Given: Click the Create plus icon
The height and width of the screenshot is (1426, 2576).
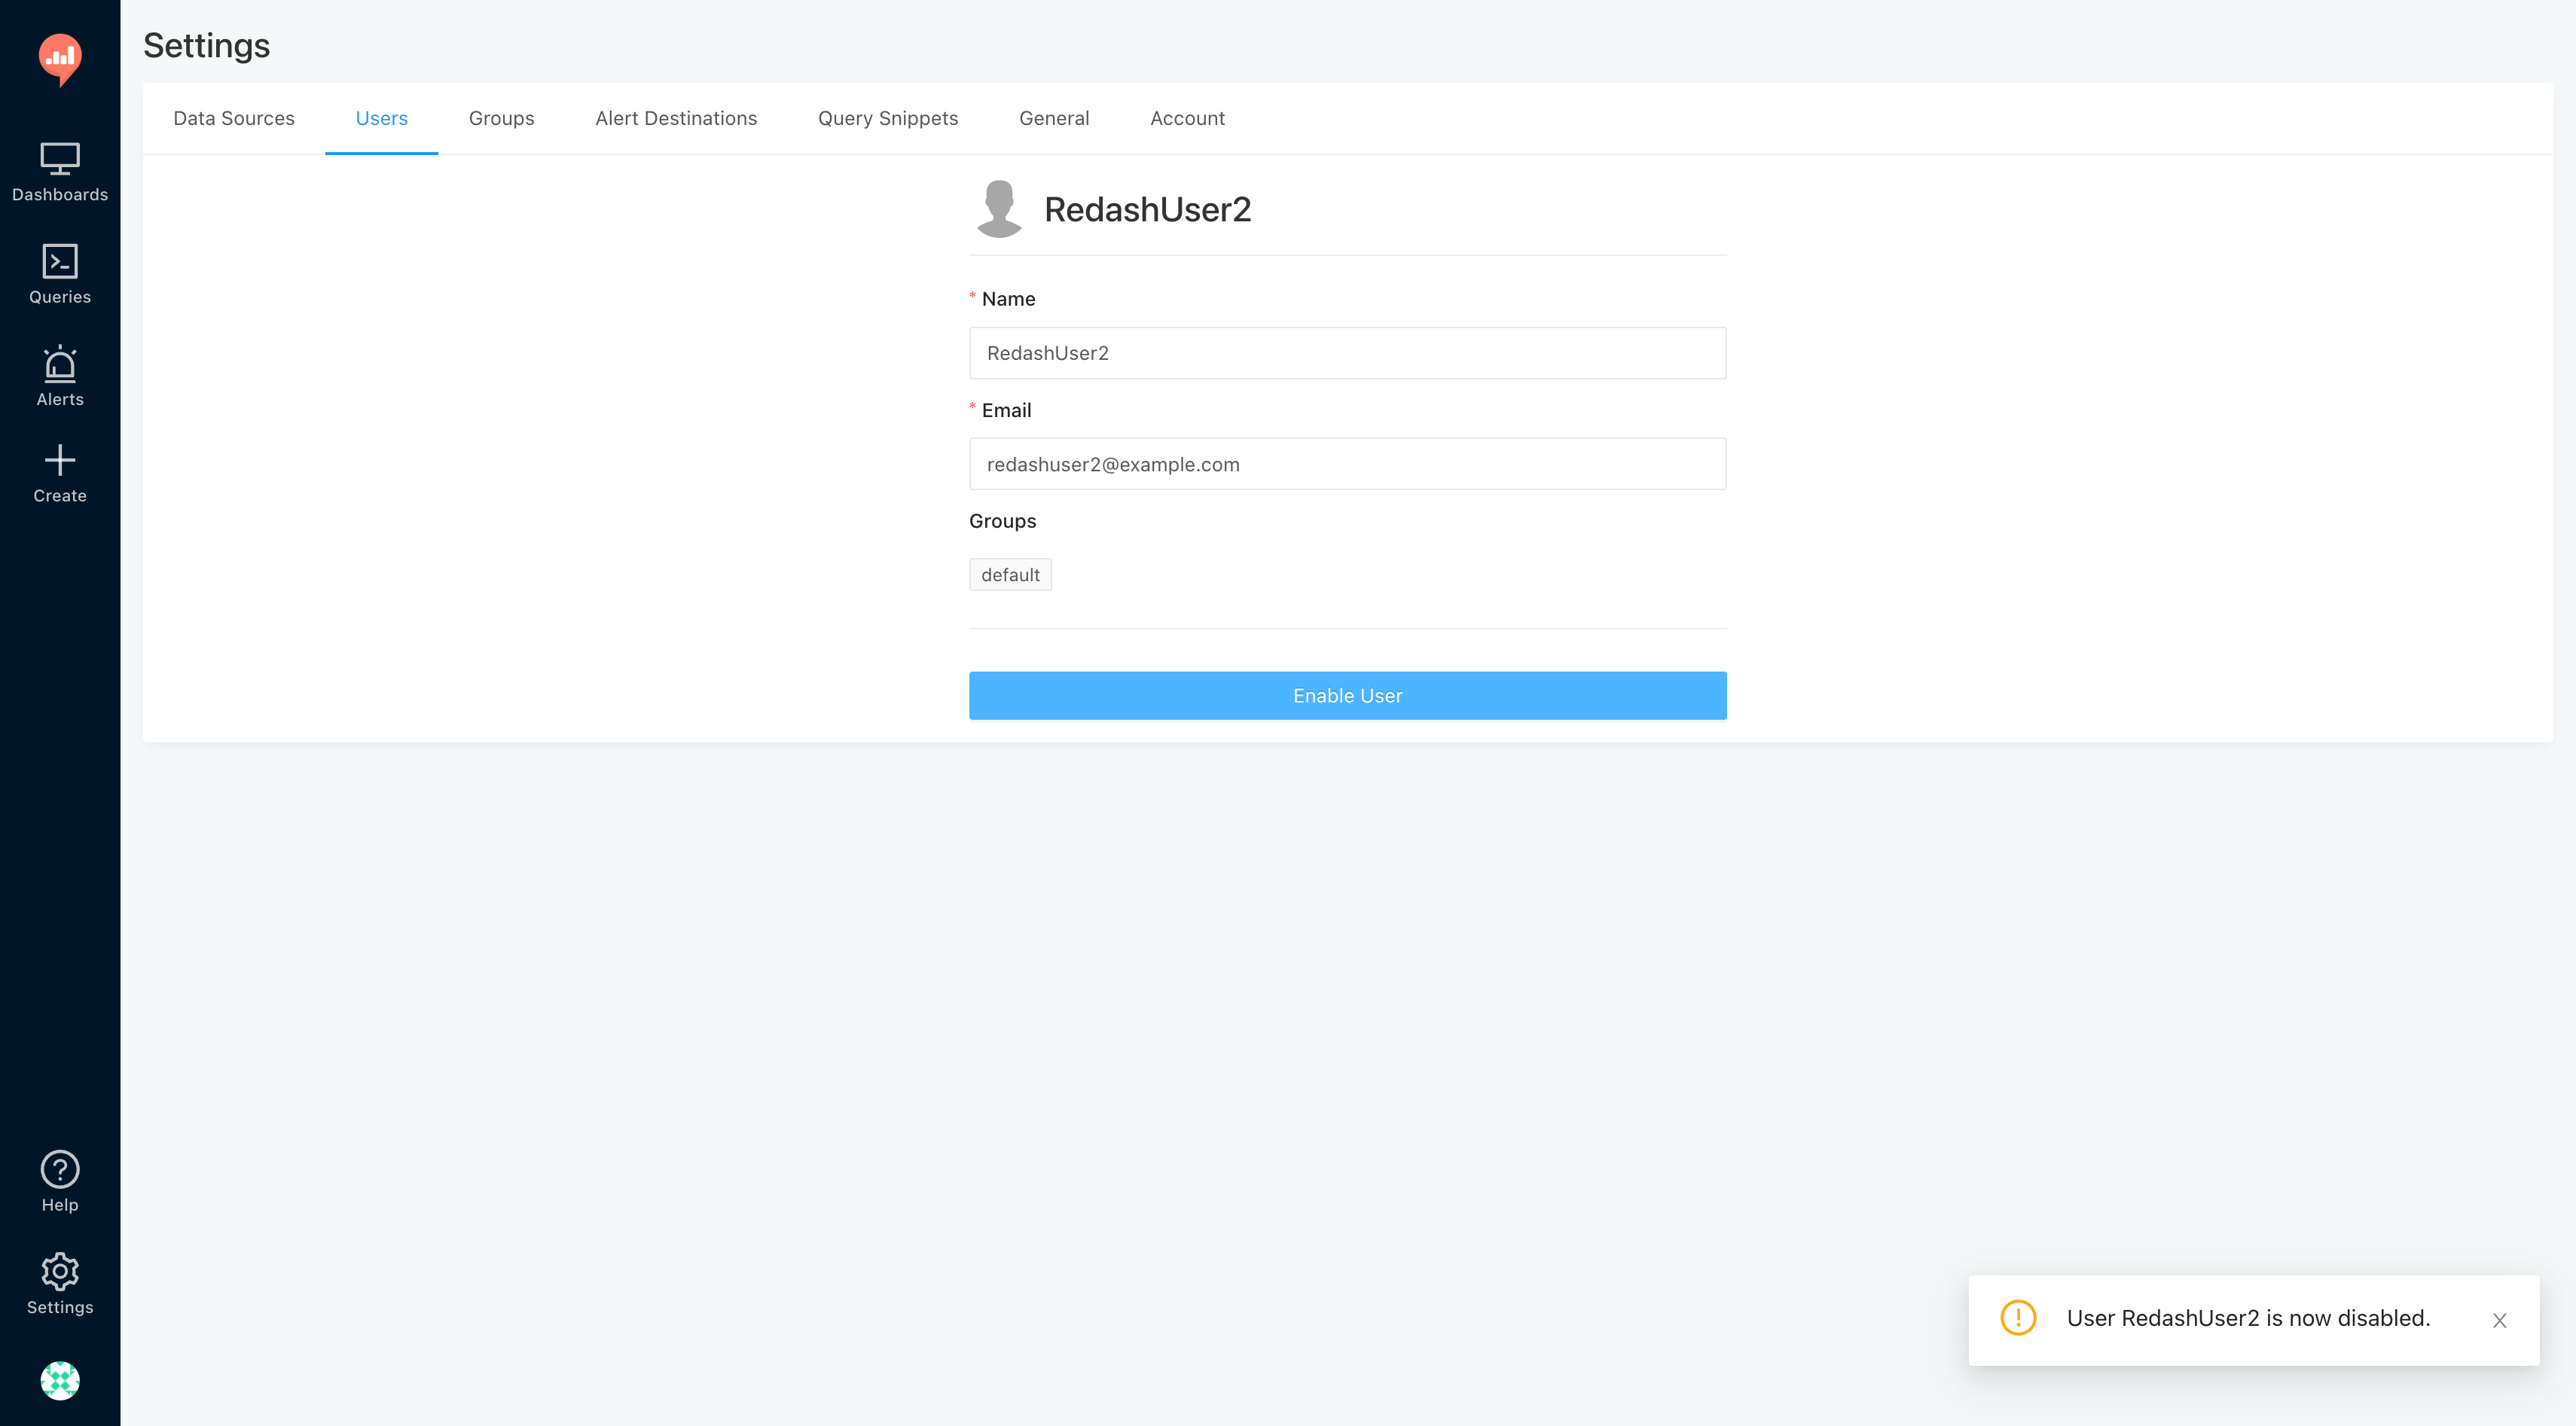Looking at the screenshot, I should click(60, 474).
